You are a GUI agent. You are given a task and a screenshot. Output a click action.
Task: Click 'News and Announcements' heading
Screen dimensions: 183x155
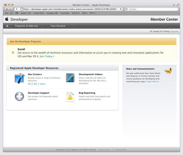coord(140,69)
